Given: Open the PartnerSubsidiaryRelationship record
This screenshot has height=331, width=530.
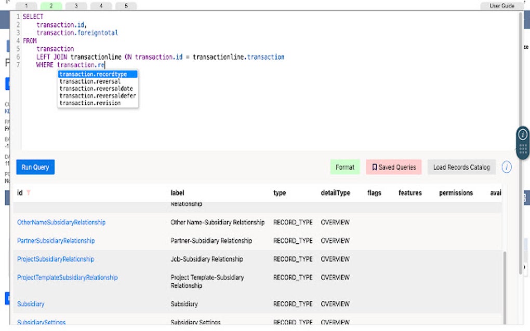Looking at the screenshot, I should (55, 241).
